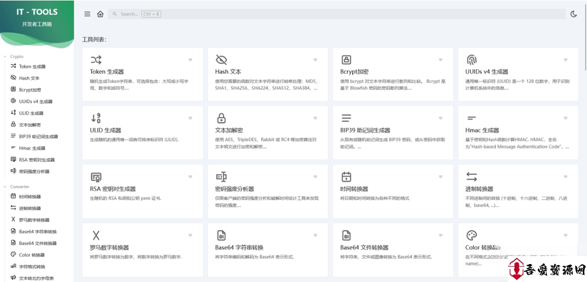Click fingerprint icon on UUIDs v4 card
The height and width of the screenshot is (282, 587).
pos(471,60)
